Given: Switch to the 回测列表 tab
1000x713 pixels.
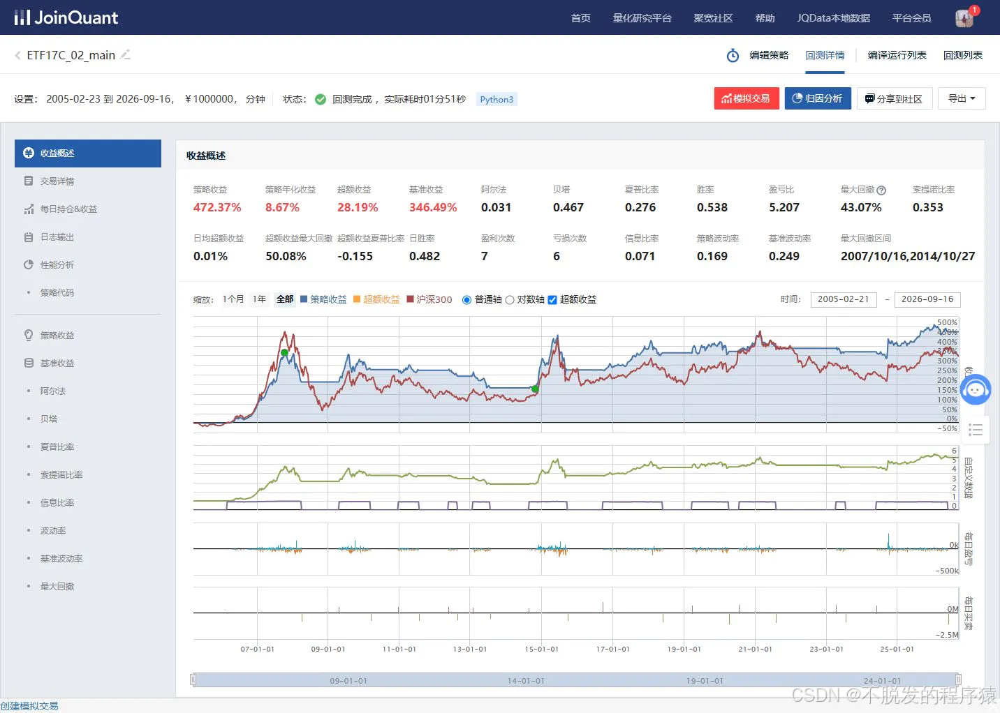Looking at the screenshot, I should click(x=962, y=55).
